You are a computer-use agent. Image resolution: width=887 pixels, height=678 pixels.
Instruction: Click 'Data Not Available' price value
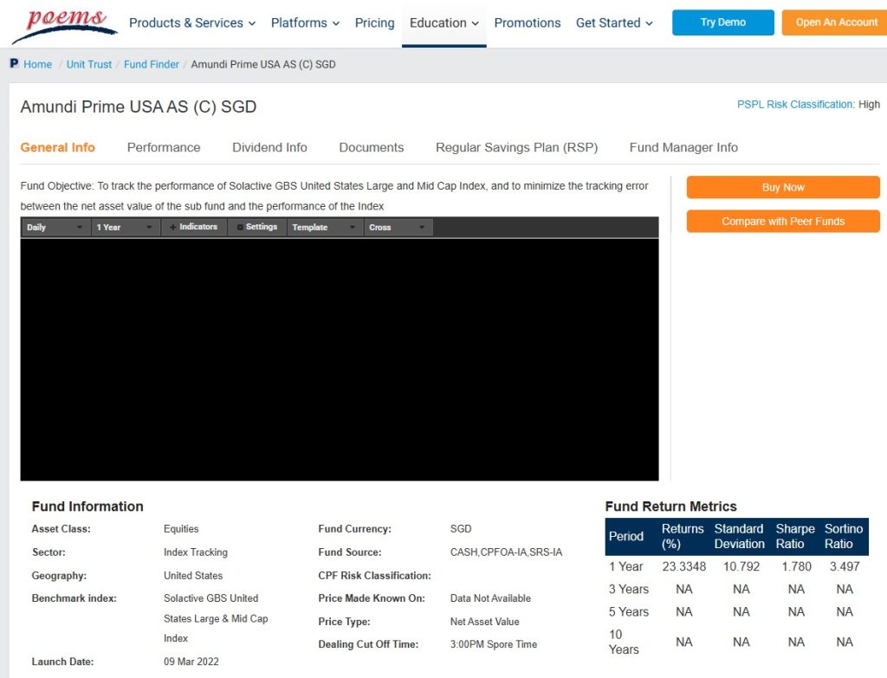coord(490,598)
